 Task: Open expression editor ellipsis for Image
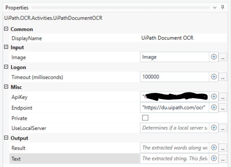[223, 57]
